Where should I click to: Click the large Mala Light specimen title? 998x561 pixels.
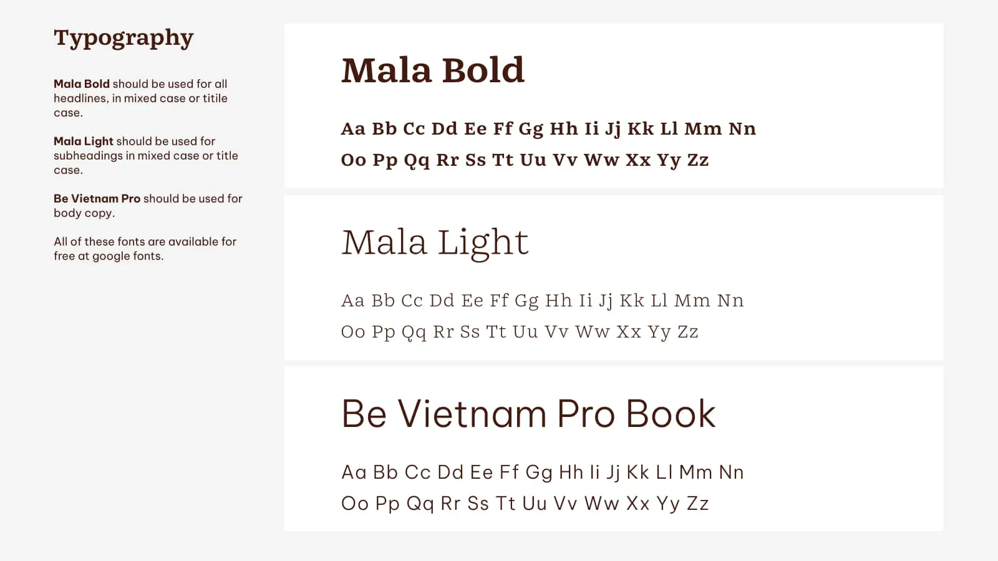point(435,242)
